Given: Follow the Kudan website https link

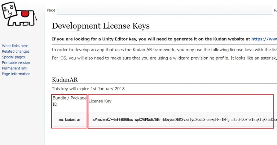Looking at the screenshot, I should click(264, 39).
